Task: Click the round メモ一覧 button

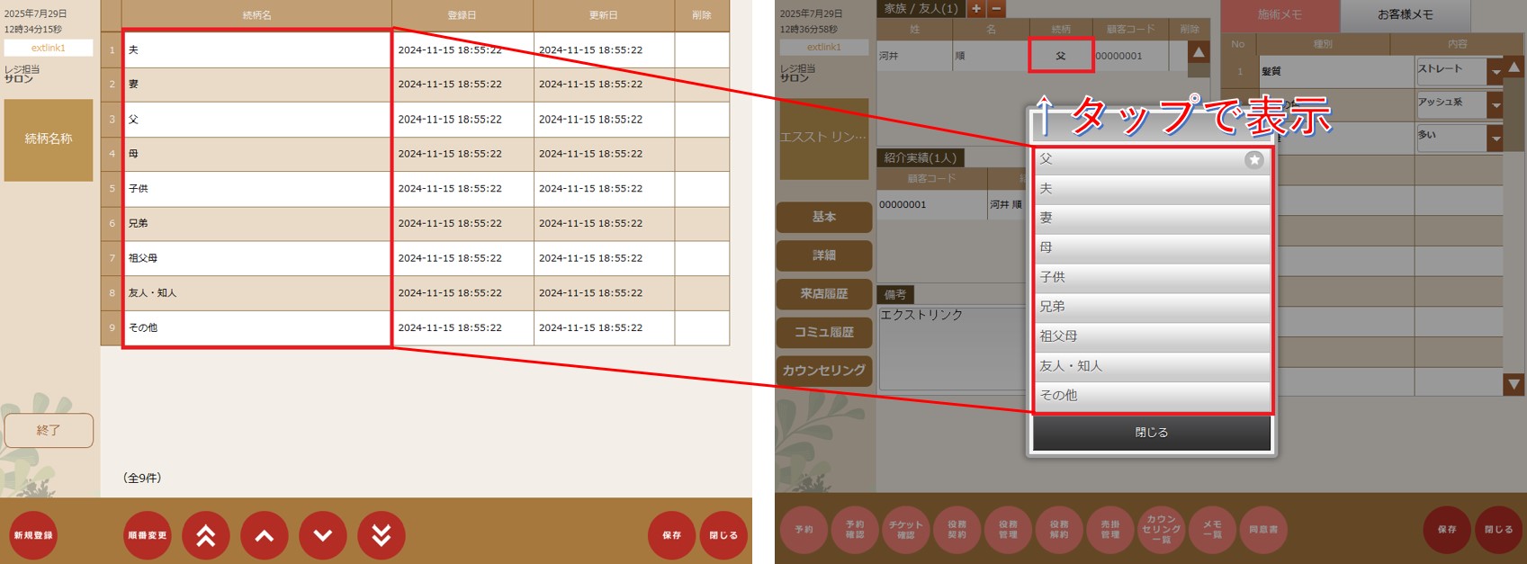Action: (x=1213, y=530)
